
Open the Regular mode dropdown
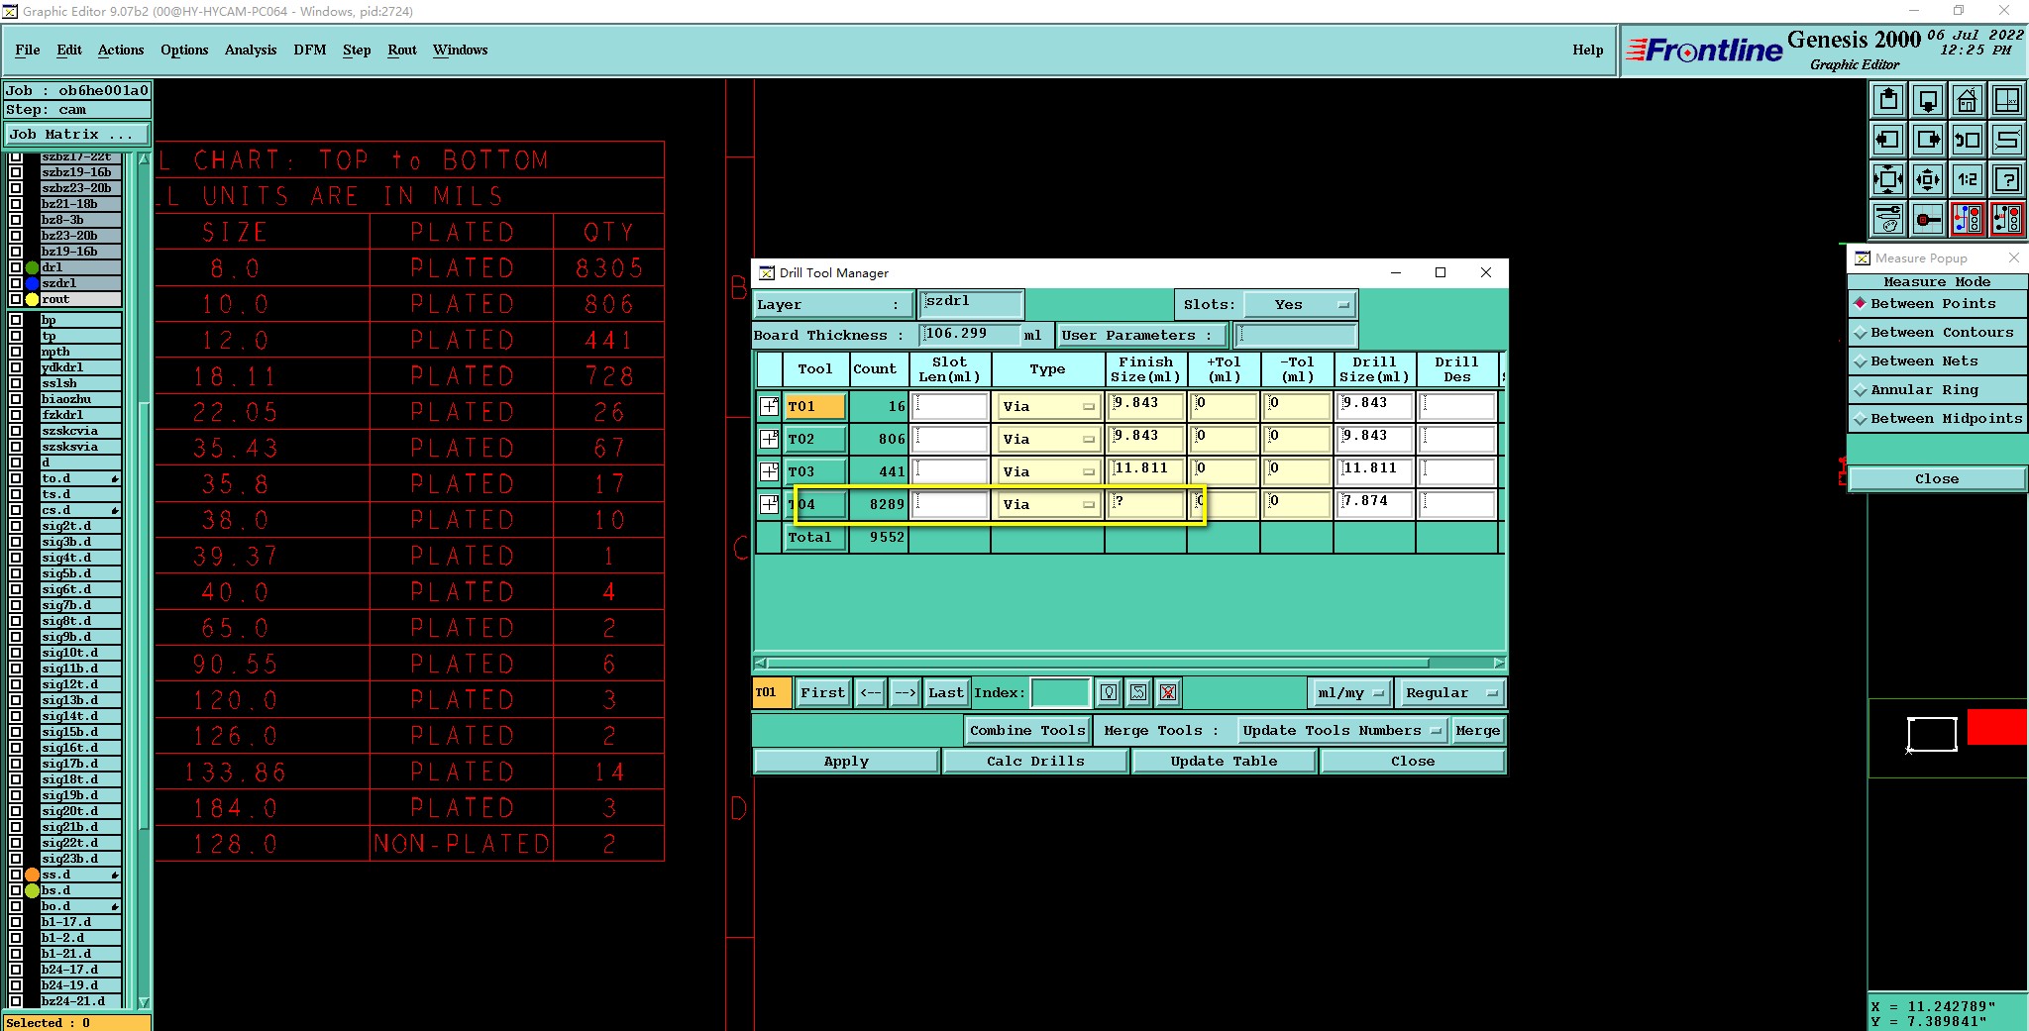1450,693
